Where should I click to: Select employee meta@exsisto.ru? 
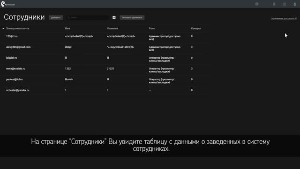point(15,69)
